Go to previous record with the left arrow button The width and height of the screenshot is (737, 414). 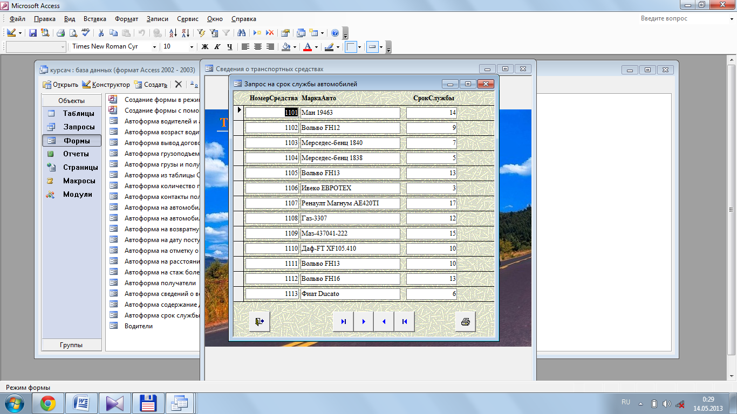click(384, 321)
